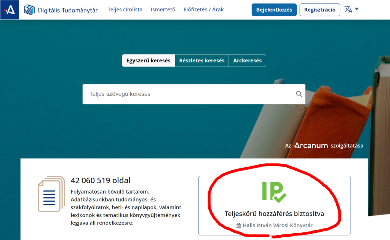Open the language translation selector icon
Screen dimensions: 390x240
(x=348, y=10)
